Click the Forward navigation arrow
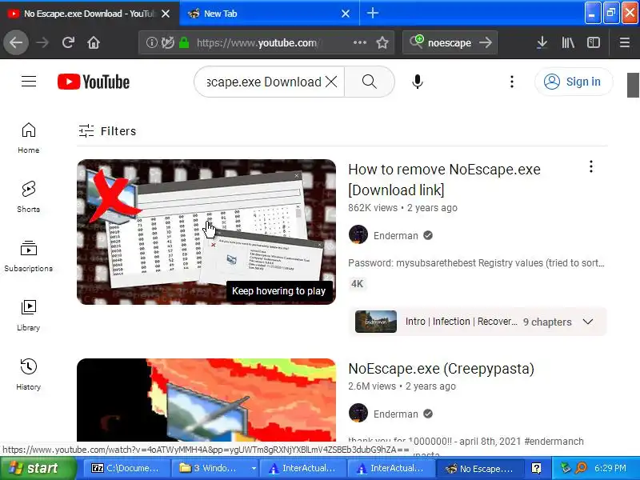The image size is (640, 480). coord(42,42)
